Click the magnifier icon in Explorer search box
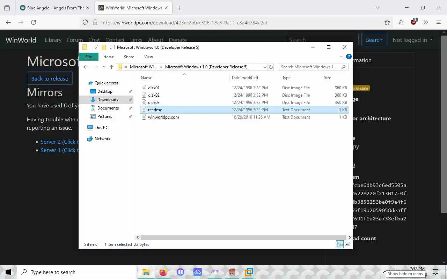The height and width of the screenshot is (279, 447). (x=343, y=67)
